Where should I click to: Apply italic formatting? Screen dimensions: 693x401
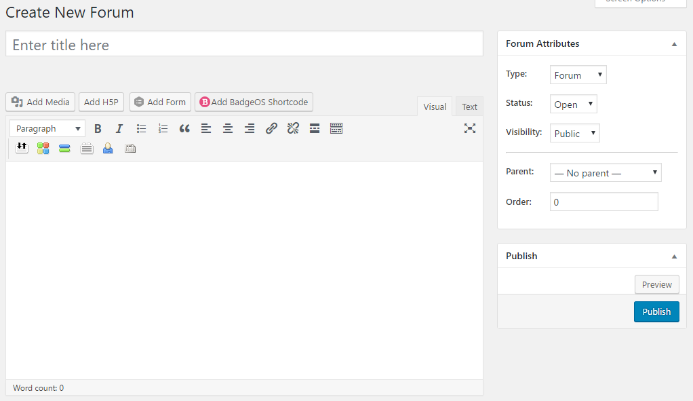[x=119, y=128]
